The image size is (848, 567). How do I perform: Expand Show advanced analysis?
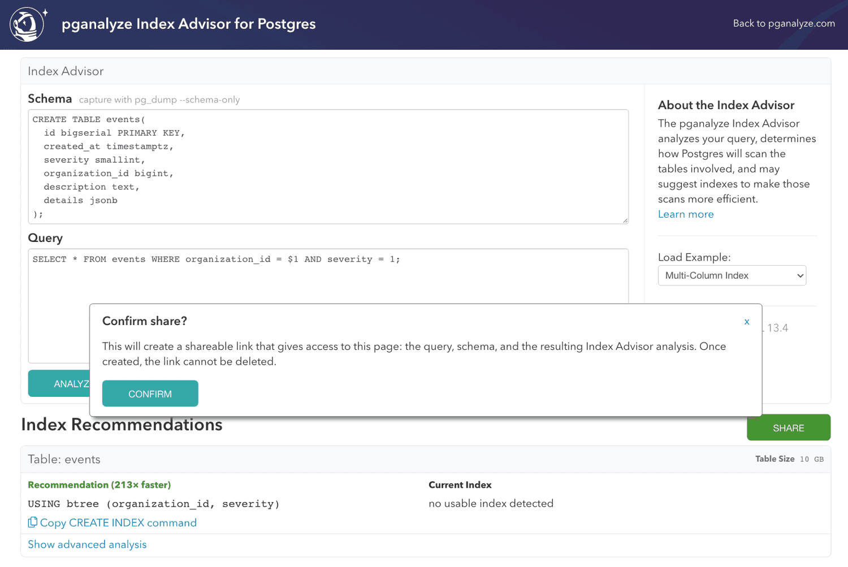[x=87, y=544]
